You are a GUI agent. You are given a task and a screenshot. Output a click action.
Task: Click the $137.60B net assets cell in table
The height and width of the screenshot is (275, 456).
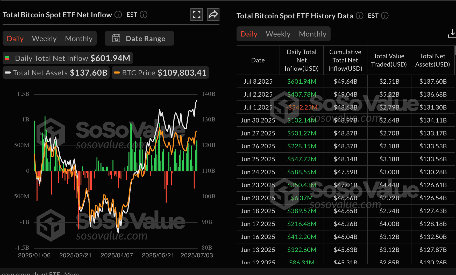[x=433, y=81]
